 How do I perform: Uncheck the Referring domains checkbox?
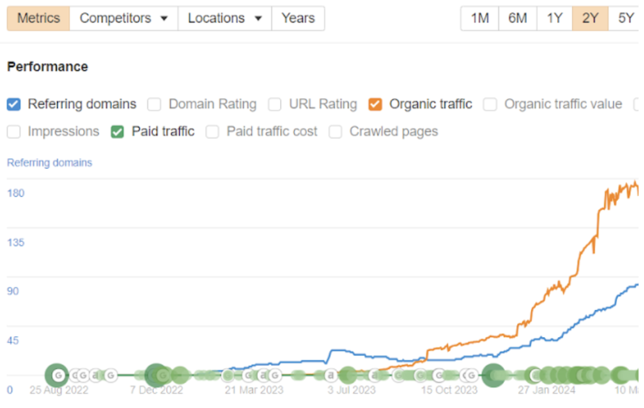tap(14, 104)
